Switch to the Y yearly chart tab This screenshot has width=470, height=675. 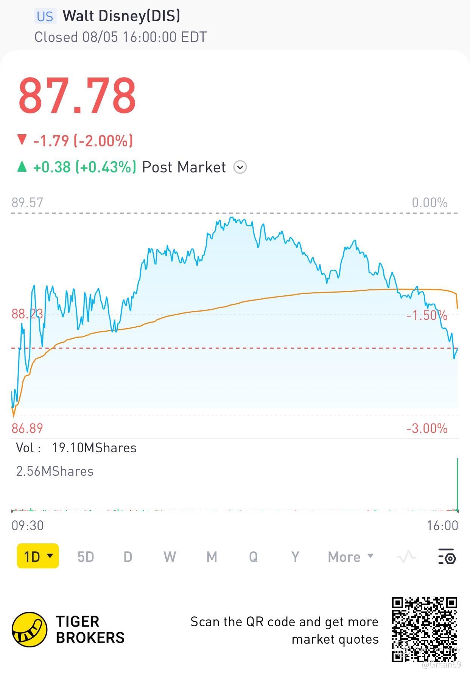295,557
